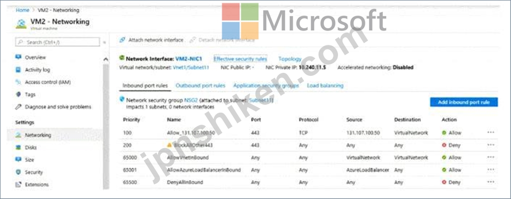Image resolution: width=511 pixels, height=199 pixels.
Task: Click the Extensions icon in sidebar
Action: (x=18, y=185)
